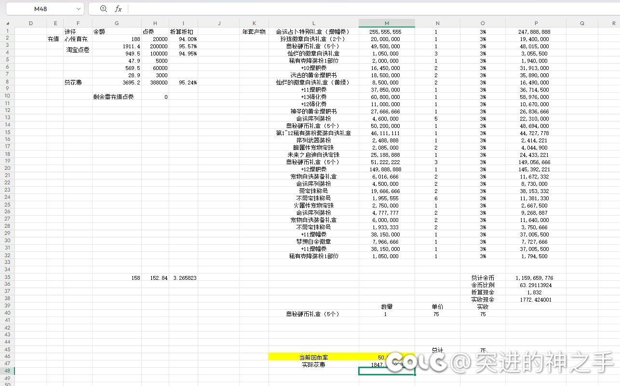Click the fx insert function icon
This screenshot has width=620, height=386.
(118, 9)
